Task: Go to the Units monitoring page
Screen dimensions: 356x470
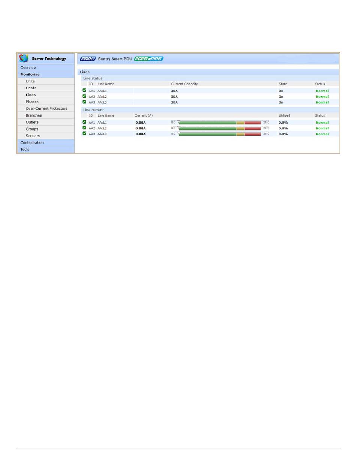Action: (x=30, y=81)
